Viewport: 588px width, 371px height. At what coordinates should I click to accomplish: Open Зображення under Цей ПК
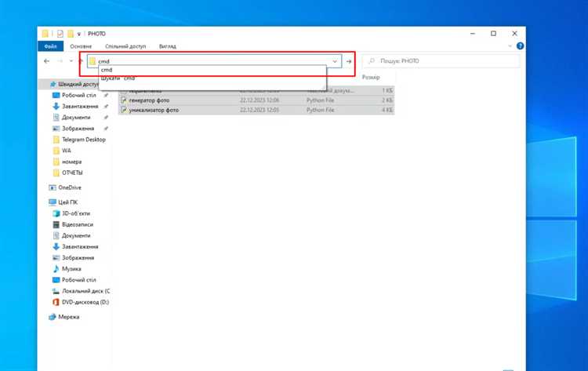point(78,258)
